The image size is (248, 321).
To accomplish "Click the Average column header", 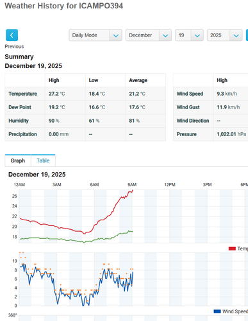I will (138, 80).
